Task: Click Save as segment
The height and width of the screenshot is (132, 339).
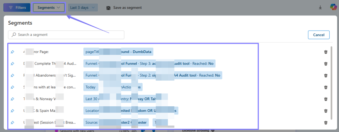Action: pos(124,8)
